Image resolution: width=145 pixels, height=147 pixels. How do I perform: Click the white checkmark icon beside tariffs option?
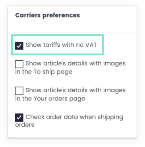19,46
